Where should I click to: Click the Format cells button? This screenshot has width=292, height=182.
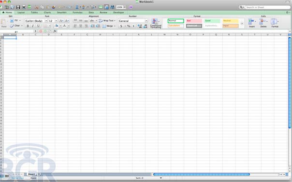275,23
